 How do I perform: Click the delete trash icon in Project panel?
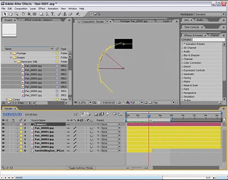pyautogui.click(x=29, y=103)
